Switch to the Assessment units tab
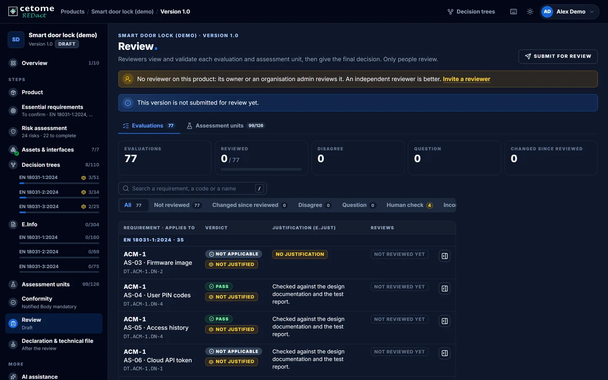This screenshot has width=608, height=380. 225,126
